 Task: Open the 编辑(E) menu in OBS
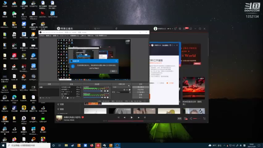[x=49, y=36]
